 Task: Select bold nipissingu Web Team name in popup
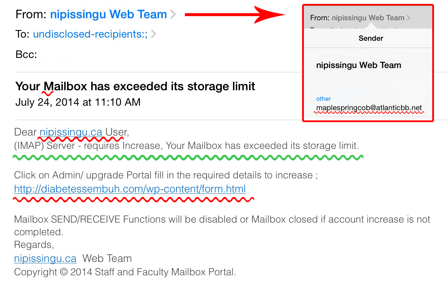tap(359, 65)
